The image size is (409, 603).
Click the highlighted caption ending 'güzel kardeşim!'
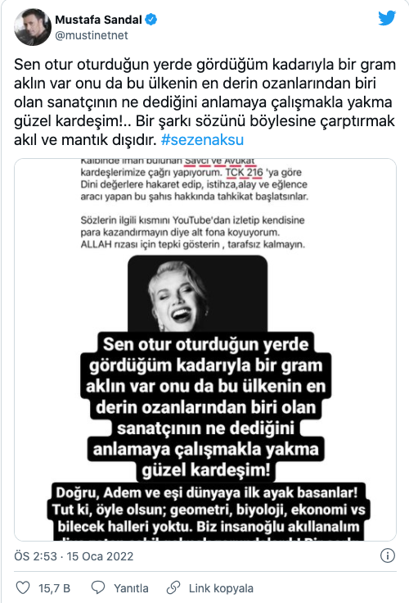[x=205, y=407]
